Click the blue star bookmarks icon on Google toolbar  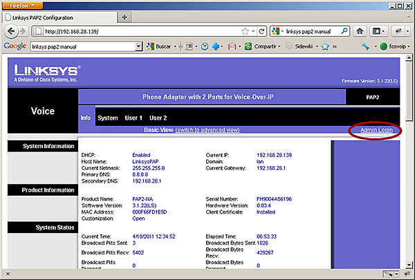coord(325,46)
